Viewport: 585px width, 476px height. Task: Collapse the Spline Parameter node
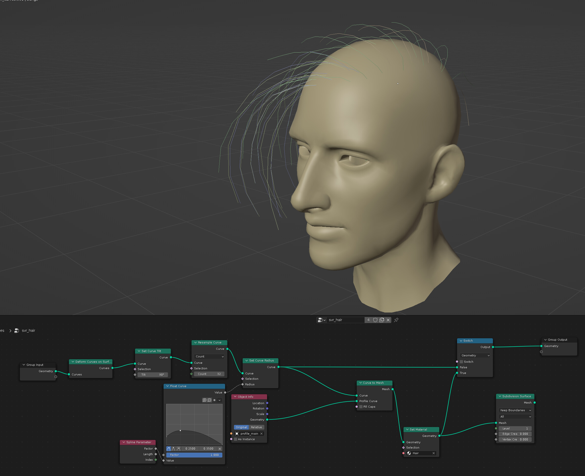(x=124, y=442)
